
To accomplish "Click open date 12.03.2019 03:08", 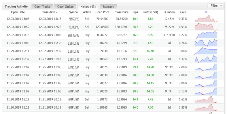I will pos(18,19).
